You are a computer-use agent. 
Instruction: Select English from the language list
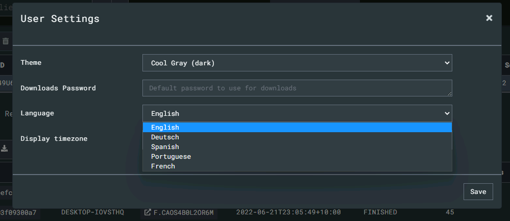[297, 128]
